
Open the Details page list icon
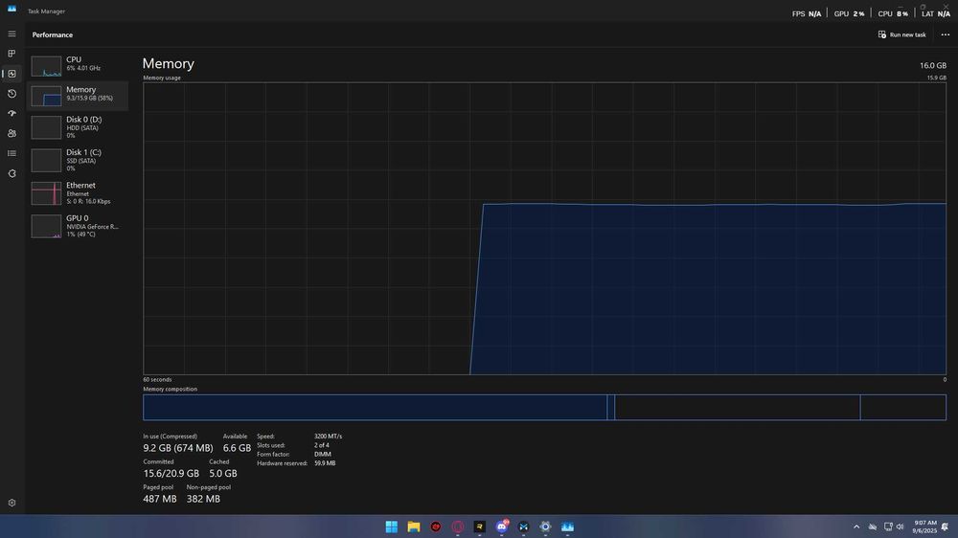(11, 153)
